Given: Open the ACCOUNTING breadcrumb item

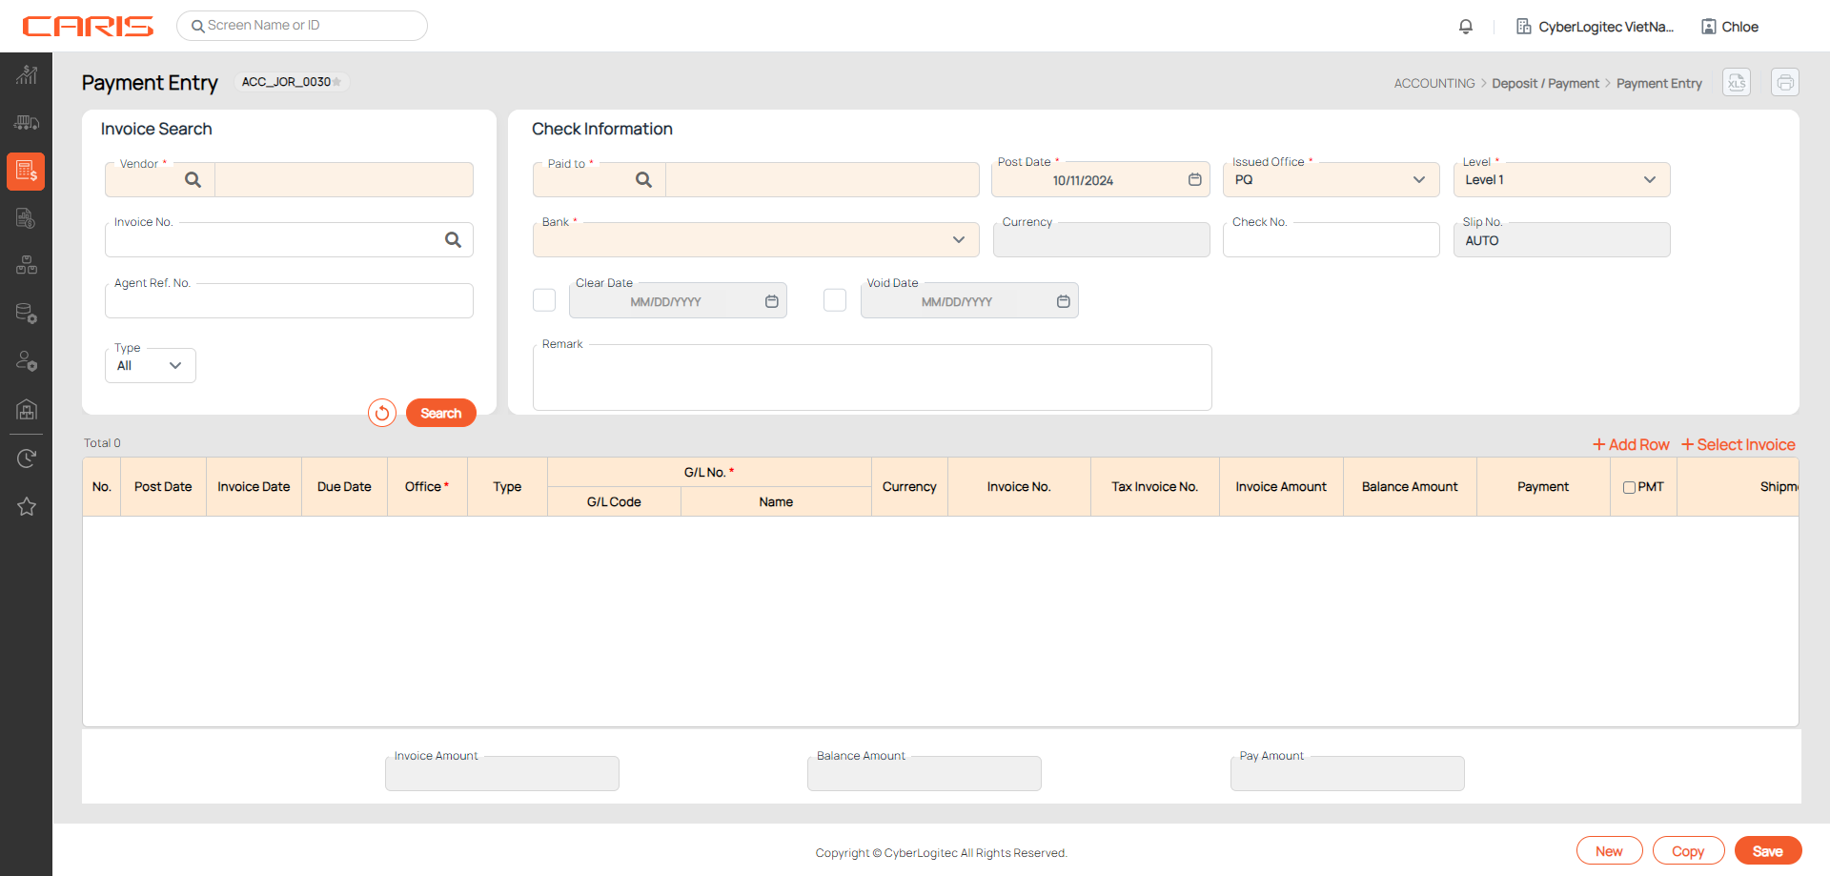Looking at the screenshot, I should (1433, 84).
